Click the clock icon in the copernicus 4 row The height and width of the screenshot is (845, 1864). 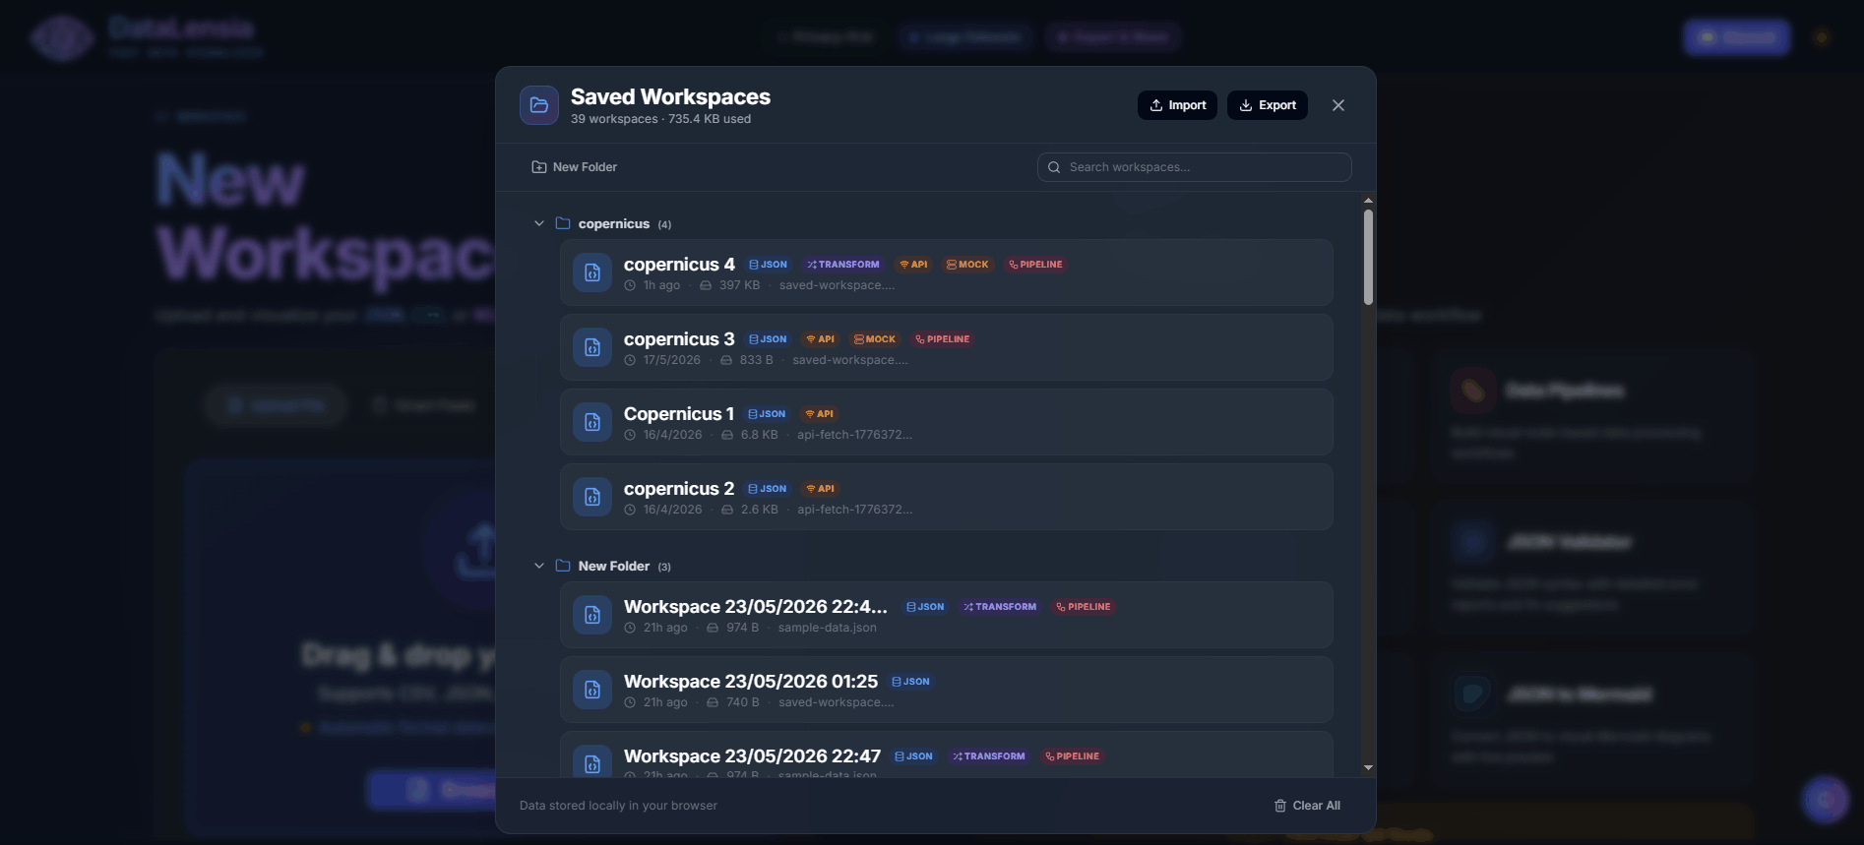[630, 285]
